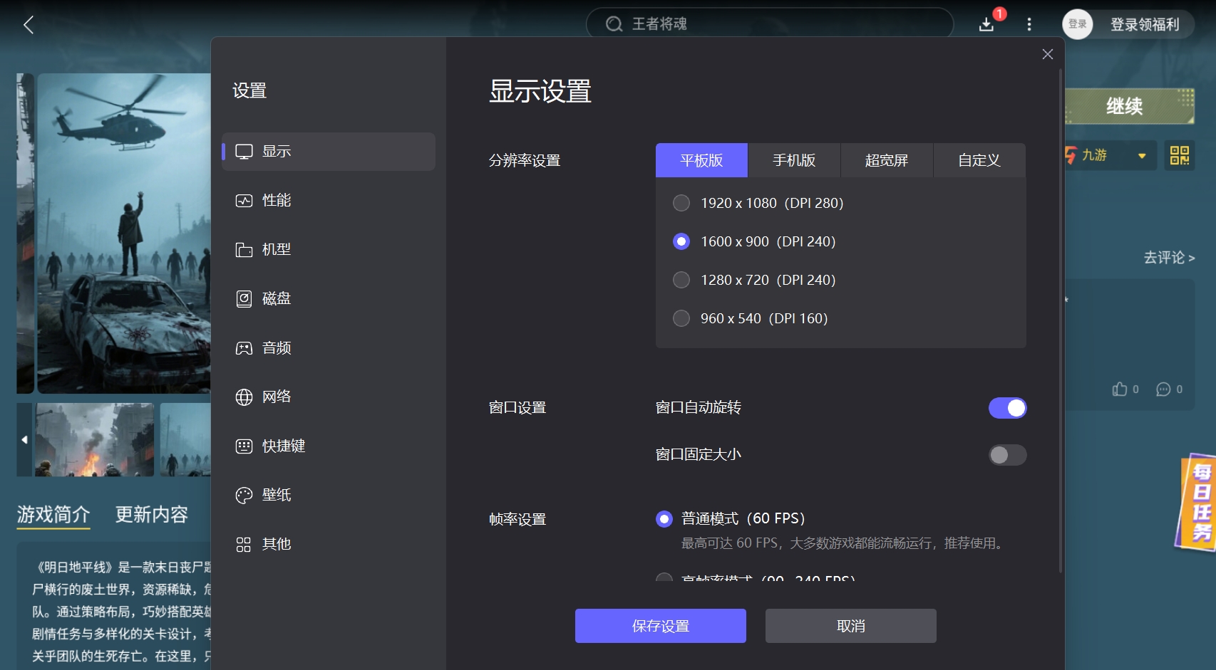Open 磁盘 settings section
Screen dimensions: 1216x670
(329, 299)
